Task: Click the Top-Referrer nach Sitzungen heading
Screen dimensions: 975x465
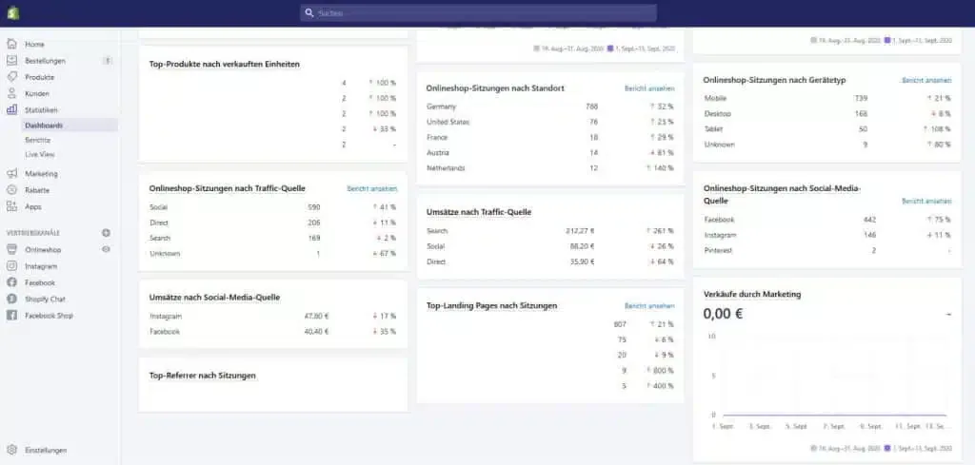Action: (203, 376)
